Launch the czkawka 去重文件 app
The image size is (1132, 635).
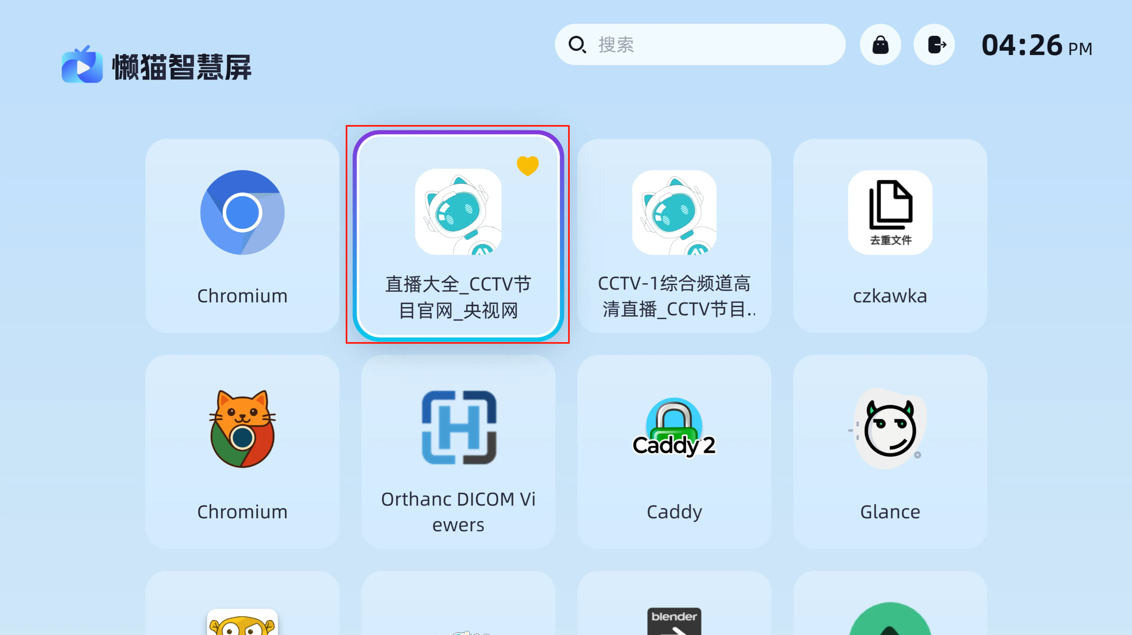point(890,236)
